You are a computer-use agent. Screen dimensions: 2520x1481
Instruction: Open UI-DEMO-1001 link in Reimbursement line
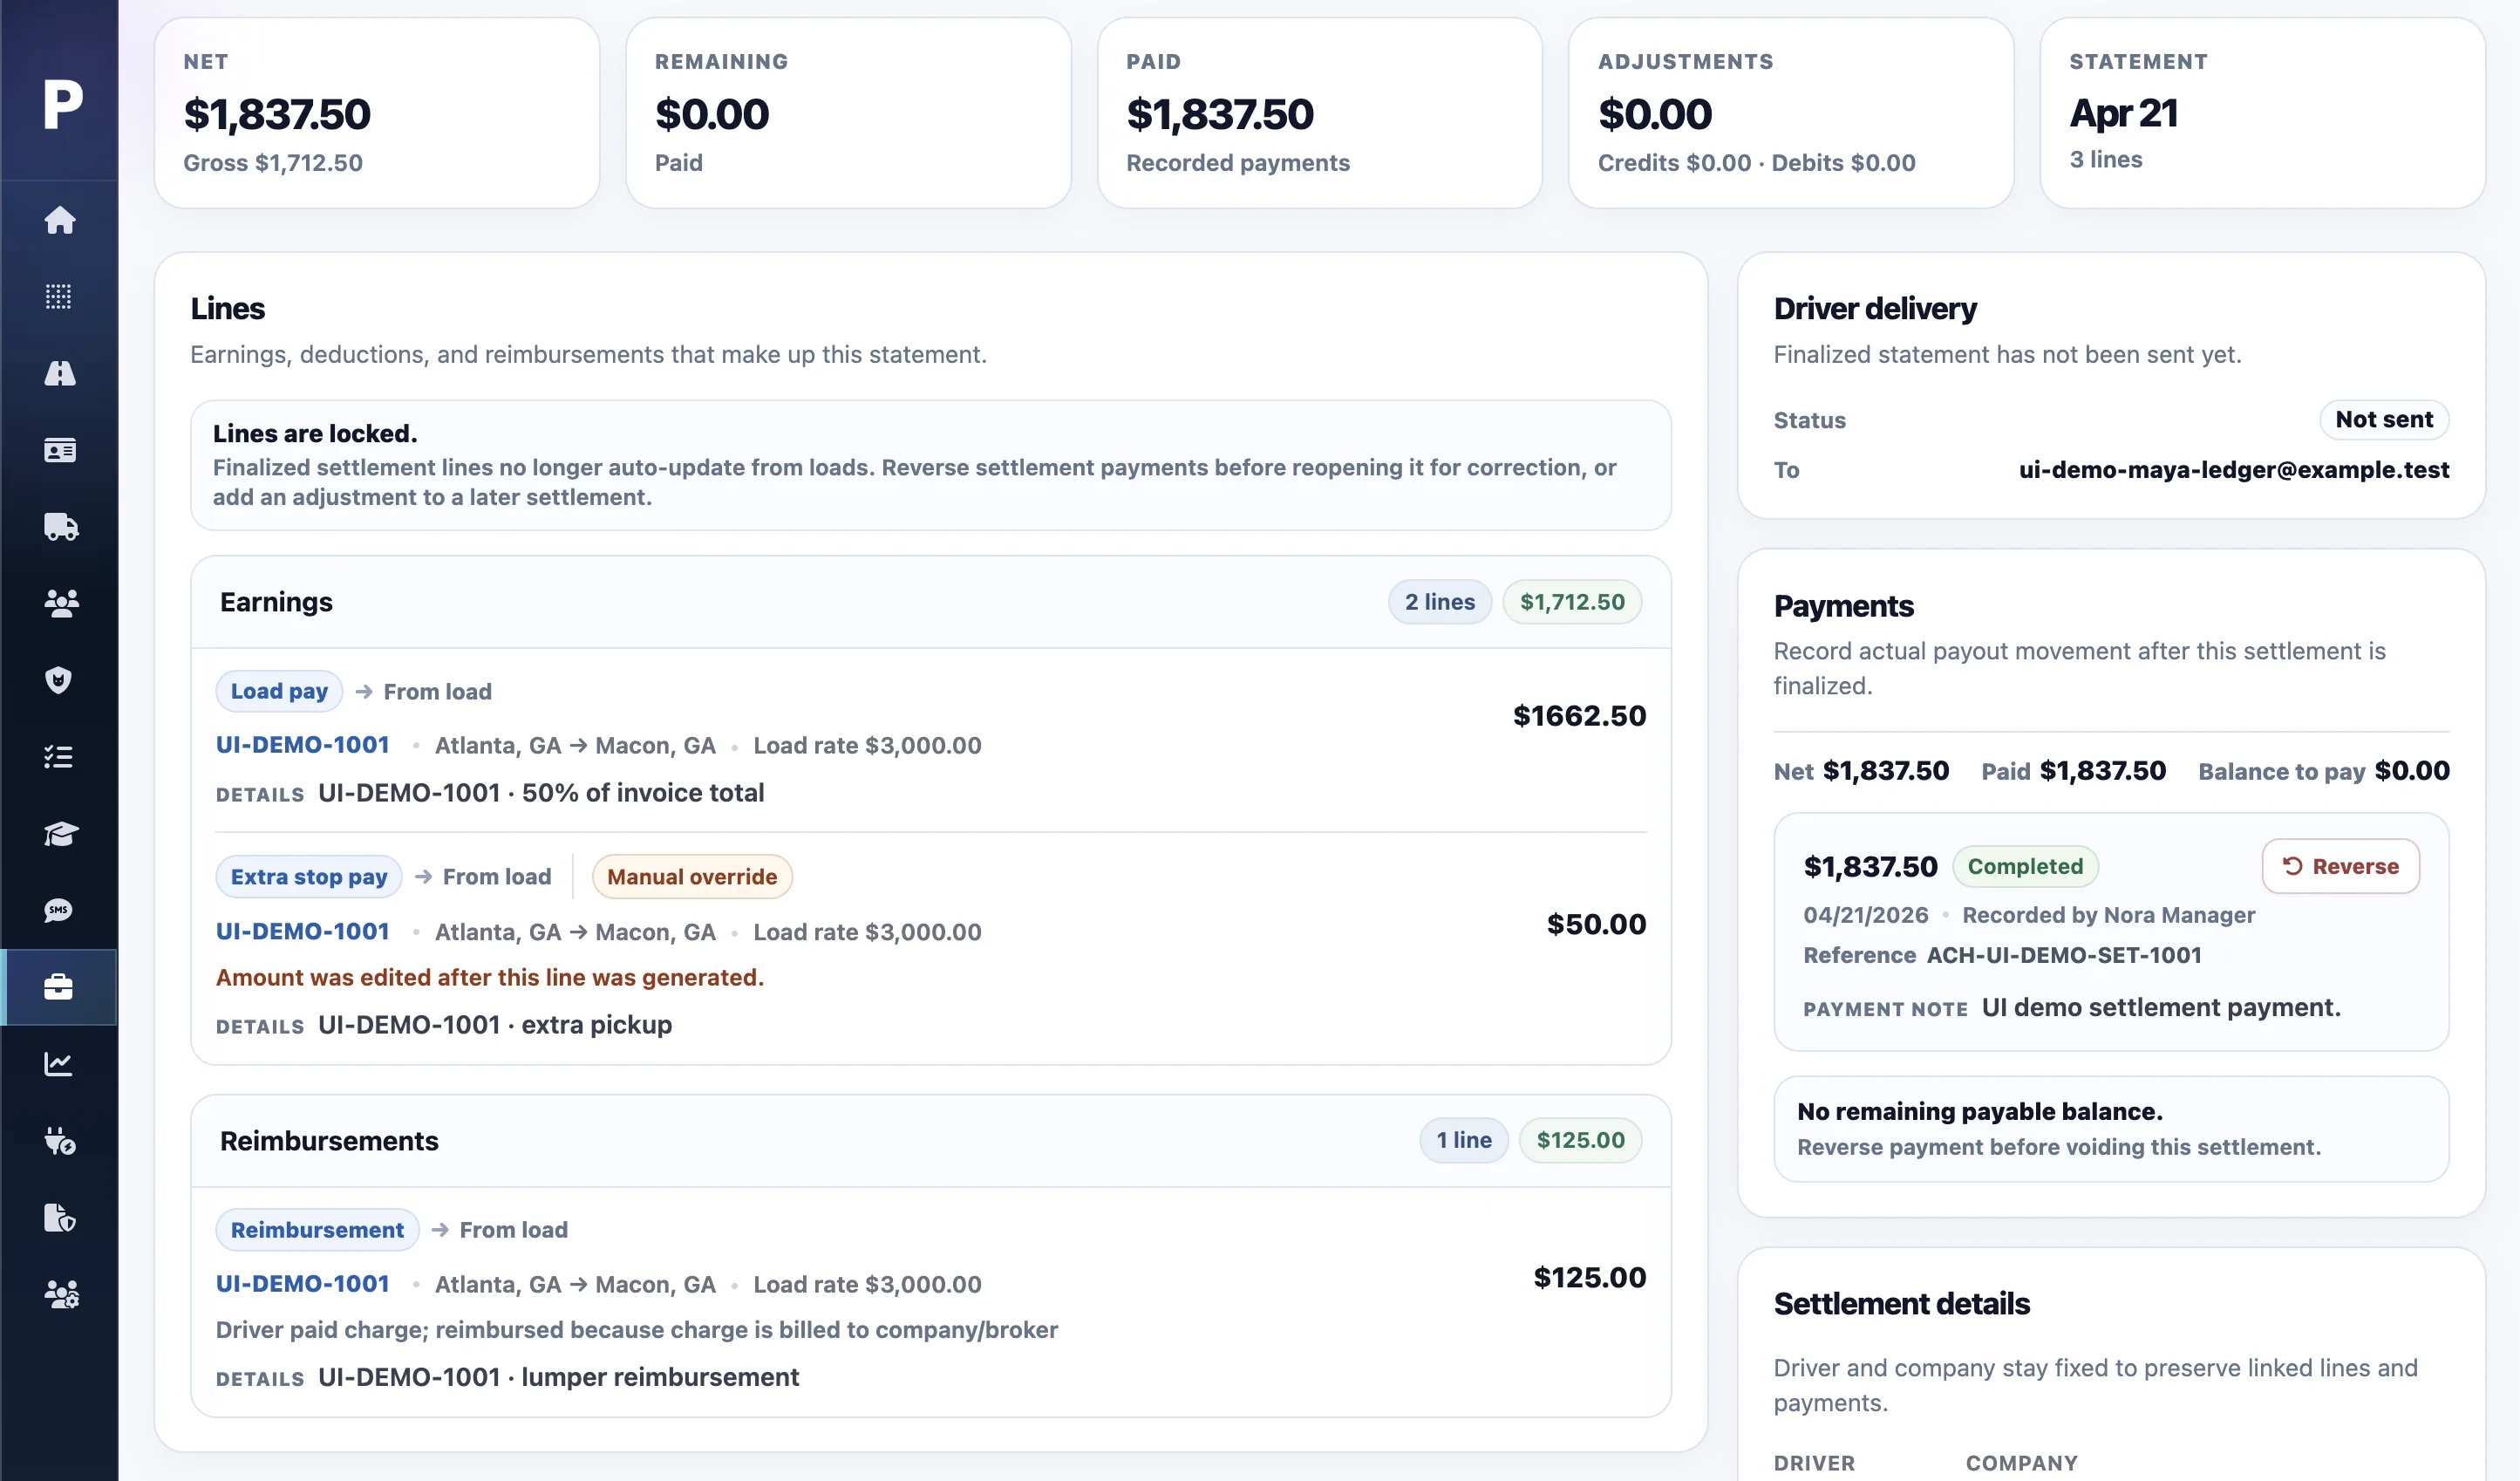(302, 1284)
